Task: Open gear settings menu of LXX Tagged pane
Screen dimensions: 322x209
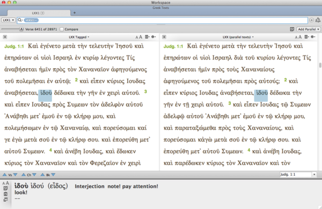Action: pos(153,37)
